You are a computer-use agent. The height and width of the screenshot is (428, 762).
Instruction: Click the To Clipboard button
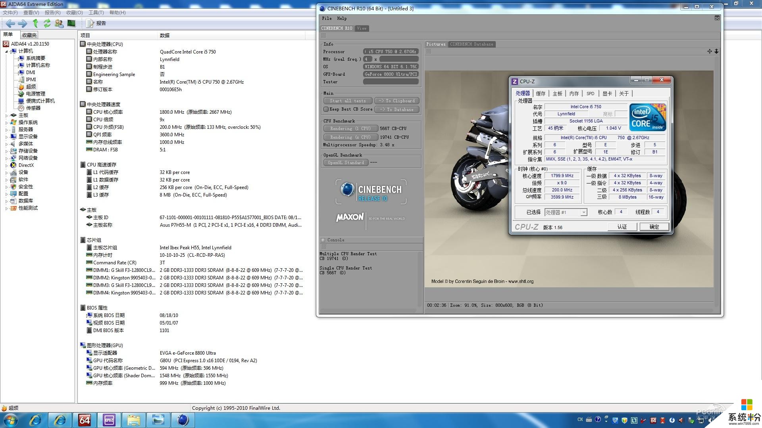397,101
